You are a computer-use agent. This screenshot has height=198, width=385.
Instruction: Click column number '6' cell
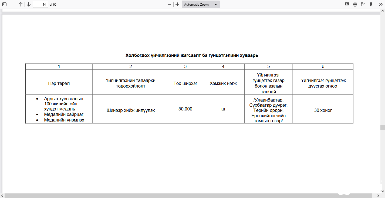pos(323,67)
